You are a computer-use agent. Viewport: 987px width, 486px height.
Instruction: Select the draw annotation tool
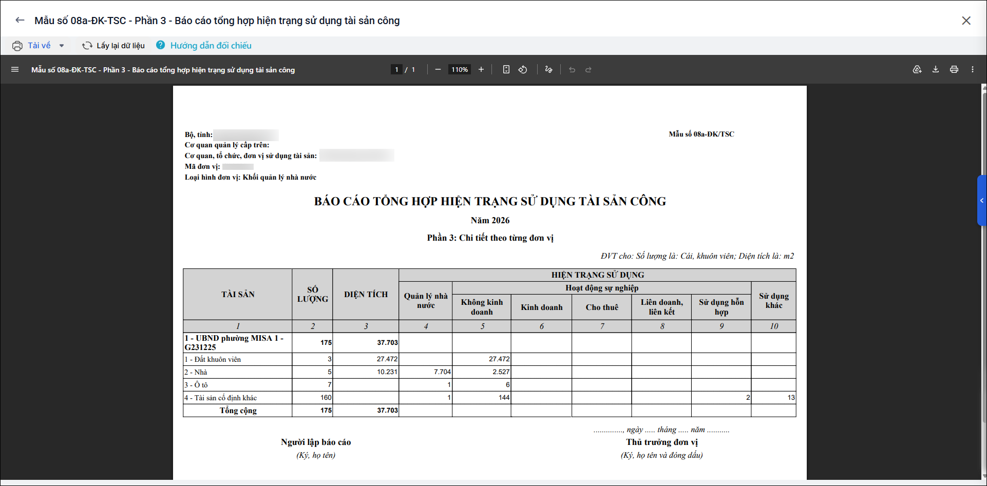(548, 69)
